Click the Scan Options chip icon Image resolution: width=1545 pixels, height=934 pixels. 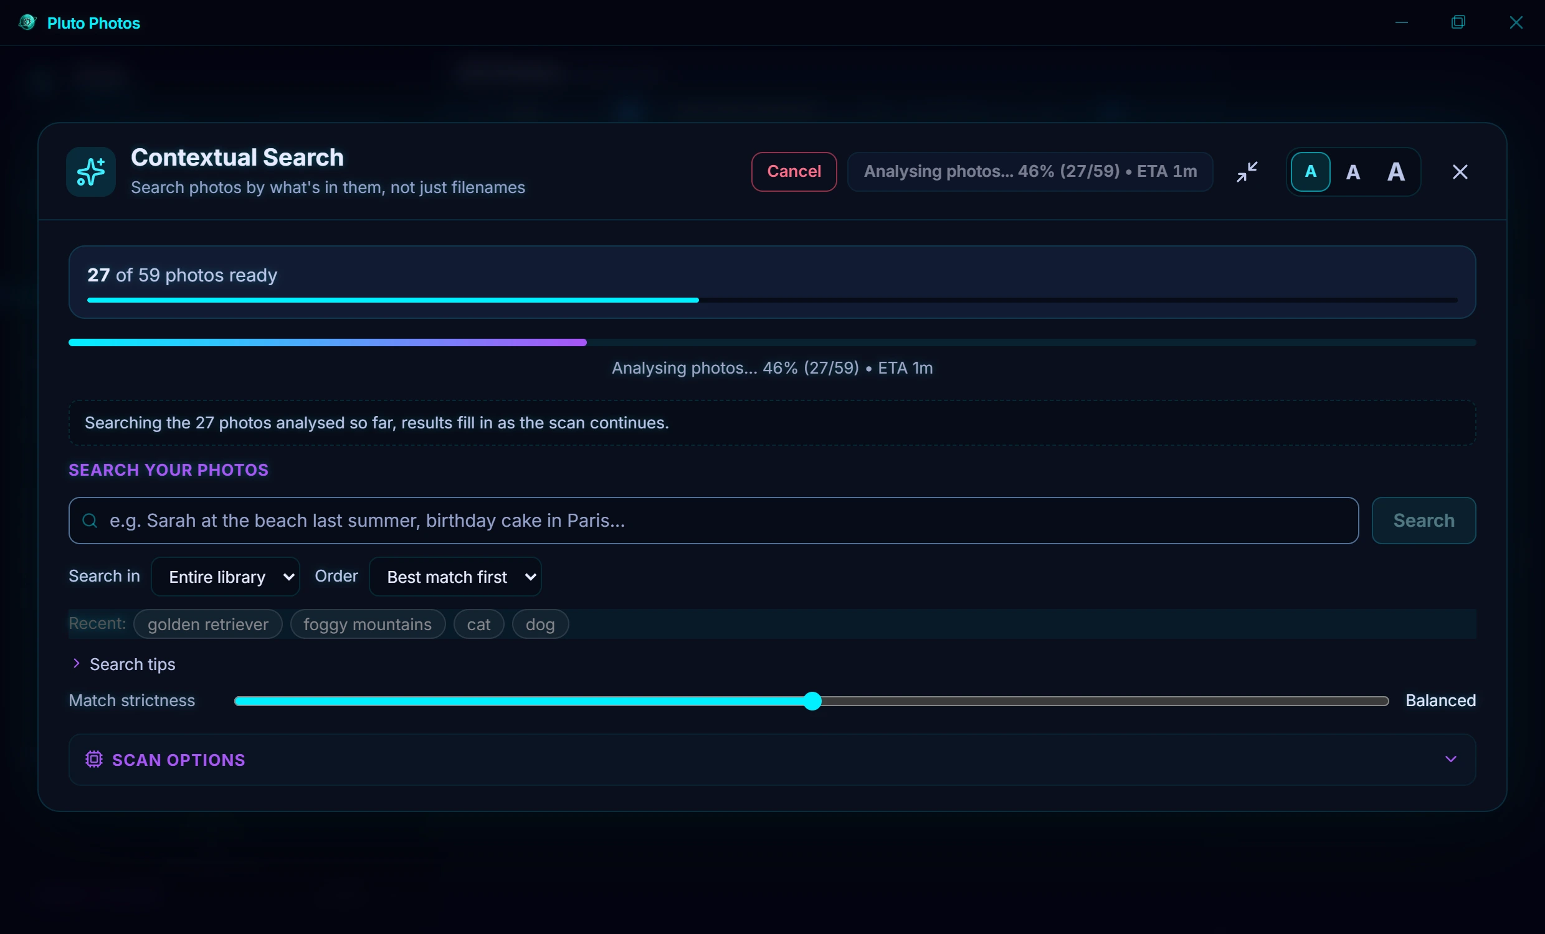coord(94,759)
